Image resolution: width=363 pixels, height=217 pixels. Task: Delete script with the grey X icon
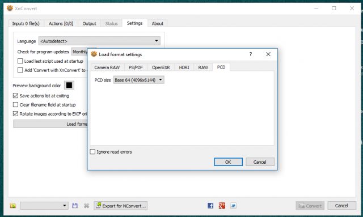point(86,206)
